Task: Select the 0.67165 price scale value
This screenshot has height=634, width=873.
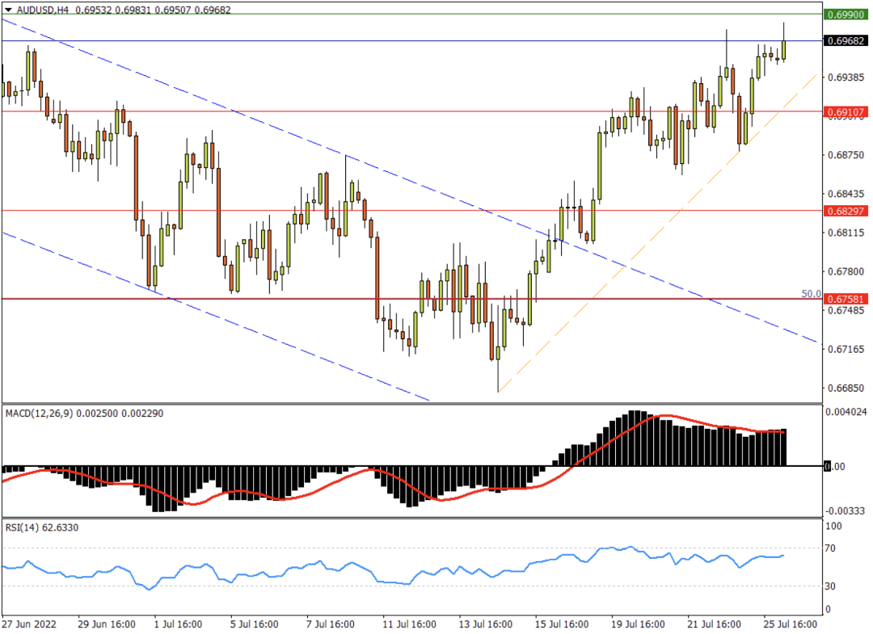Action: (x=846, y=349)
